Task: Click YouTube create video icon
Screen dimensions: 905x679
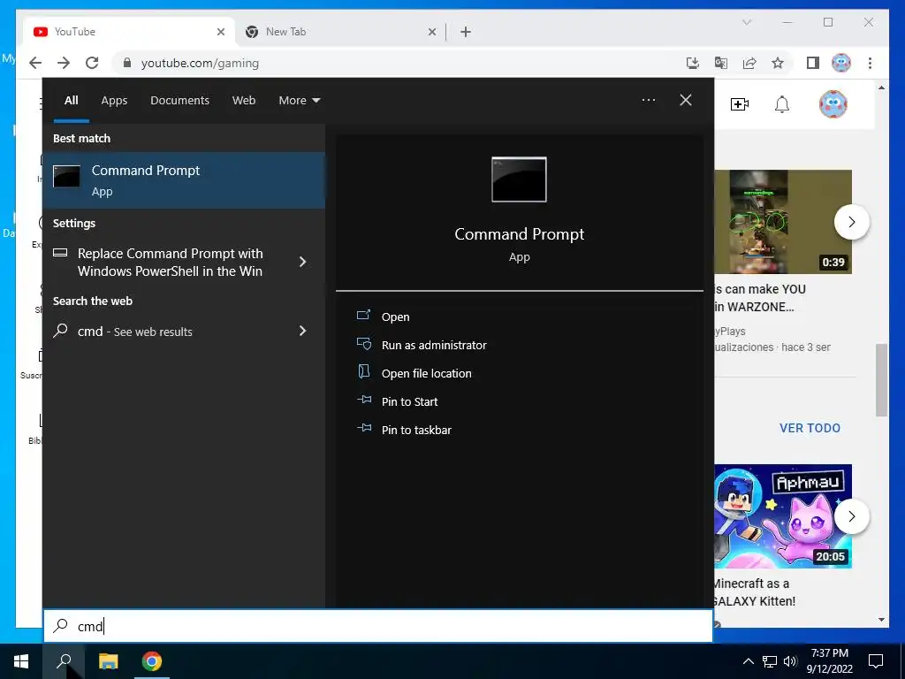Action: 740,104
